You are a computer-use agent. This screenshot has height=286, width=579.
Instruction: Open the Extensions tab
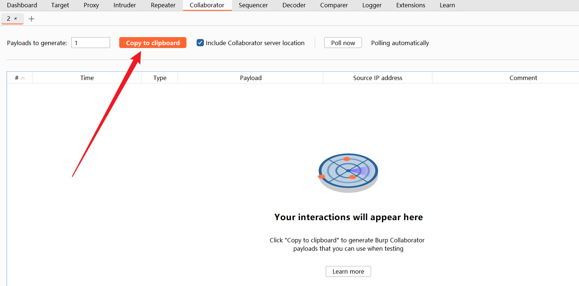click(x=411, y=5)
